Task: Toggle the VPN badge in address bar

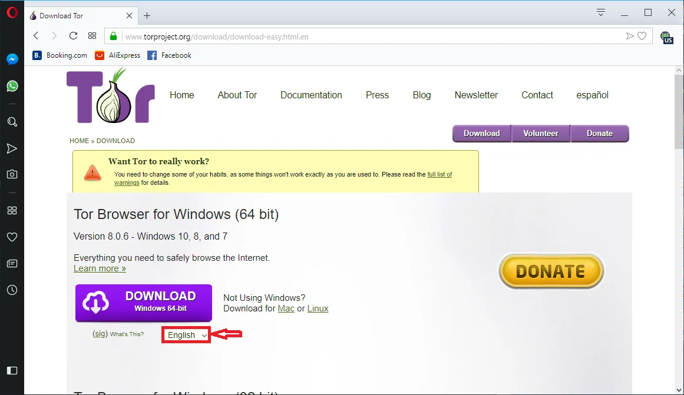Action: click(x=666, y=38)
